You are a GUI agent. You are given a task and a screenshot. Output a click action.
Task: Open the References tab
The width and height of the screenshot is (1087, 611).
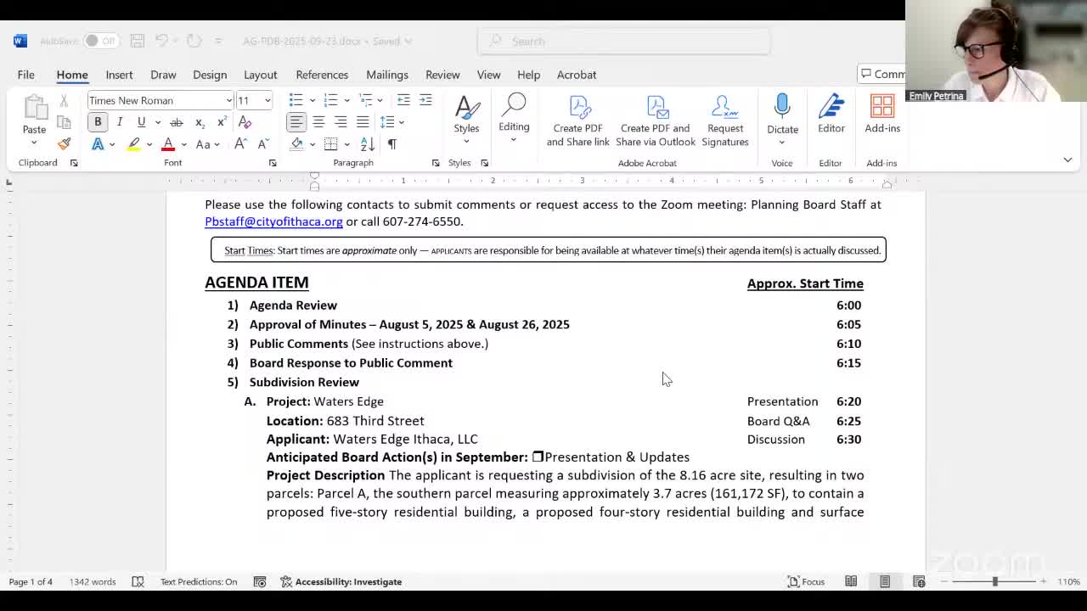pyautogui.click(x=322, y=75)
